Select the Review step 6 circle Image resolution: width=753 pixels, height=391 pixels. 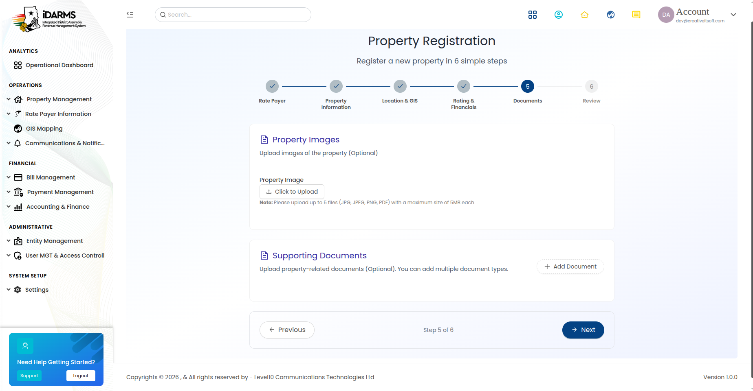pos(592,86)
